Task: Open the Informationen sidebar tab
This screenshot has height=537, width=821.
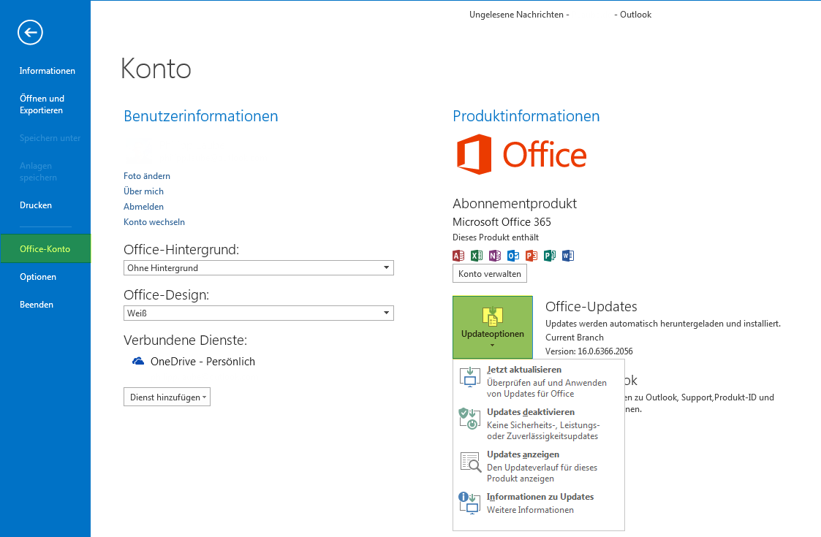Action: [x=47, y=71]
